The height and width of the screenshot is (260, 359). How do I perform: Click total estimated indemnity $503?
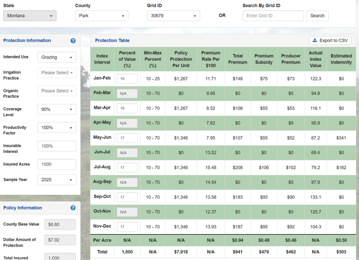pyautogui.click(x=341, y=252)
